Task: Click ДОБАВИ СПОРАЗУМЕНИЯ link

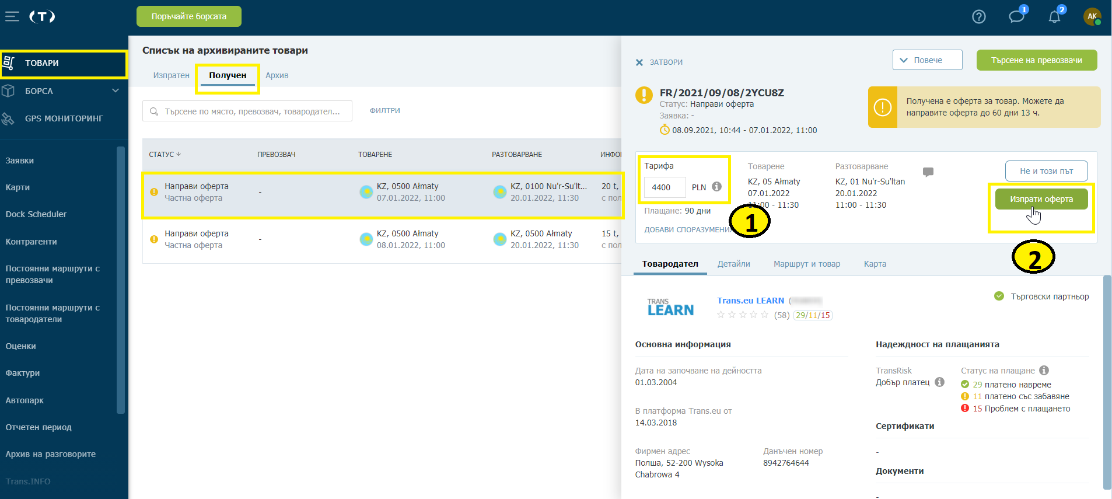Action: coord(687,230)
